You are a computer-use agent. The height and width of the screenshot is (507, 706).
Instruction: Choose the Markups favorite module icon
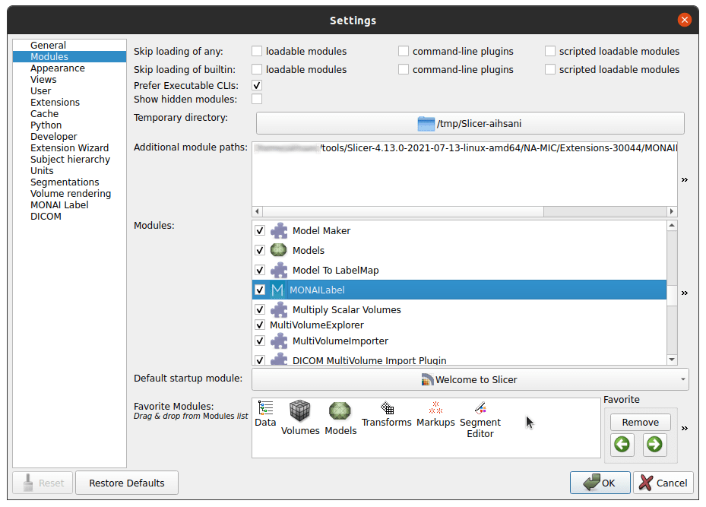click(435, 408)
